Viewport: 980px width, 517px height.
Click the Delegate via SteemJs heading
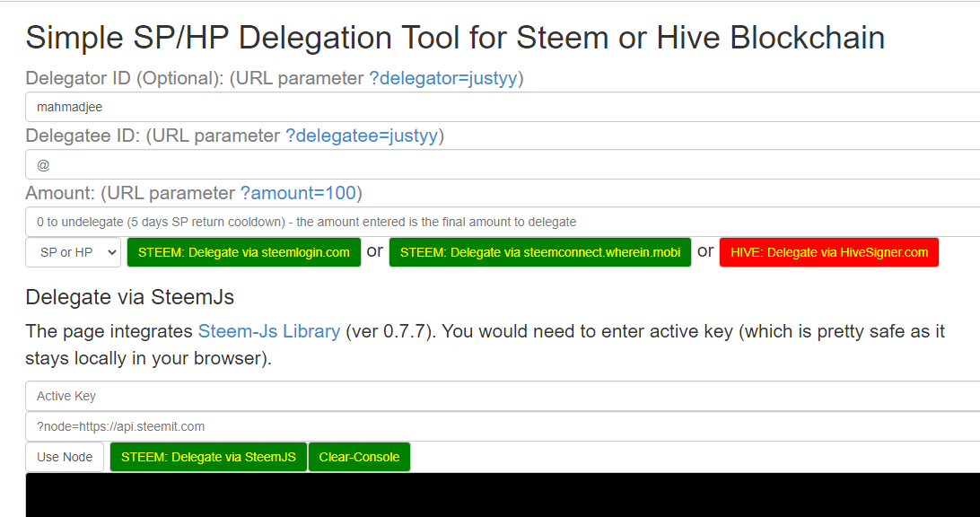pyautogui.click(x=130, y=297)
